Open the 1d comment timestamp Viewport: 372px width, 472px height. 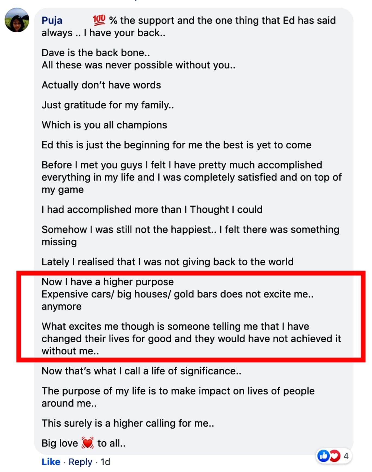point(105,462)
